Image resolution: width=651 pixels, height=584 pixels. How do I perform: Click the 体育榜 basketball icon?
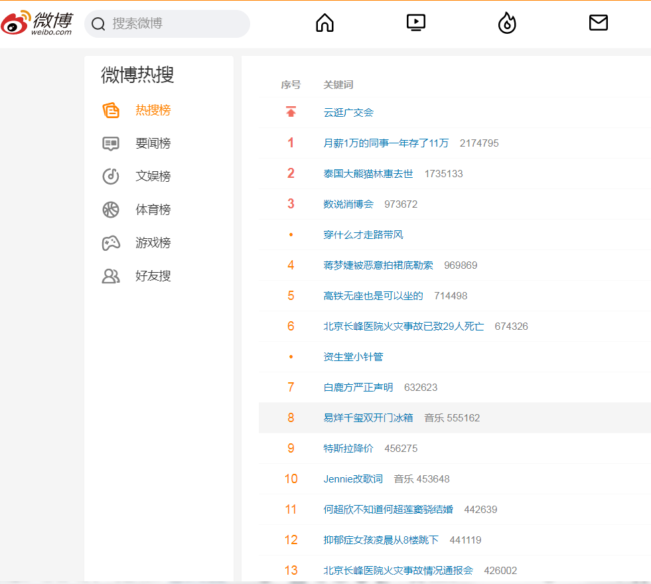tap(111, 210)
